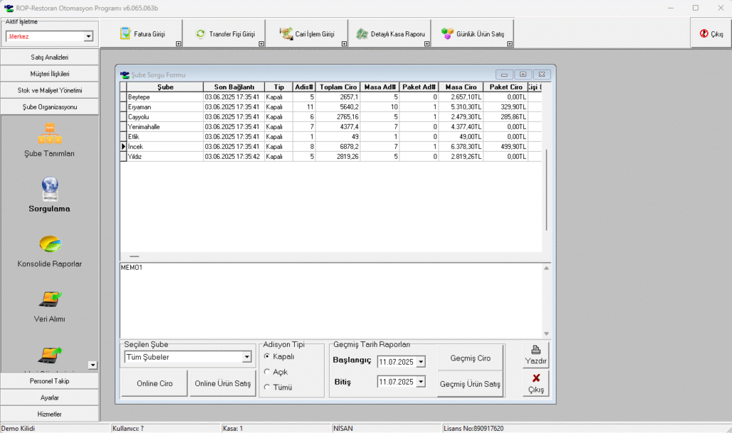
Task: Select the Eryaman branch row
Action: click(x=331, y=106)
